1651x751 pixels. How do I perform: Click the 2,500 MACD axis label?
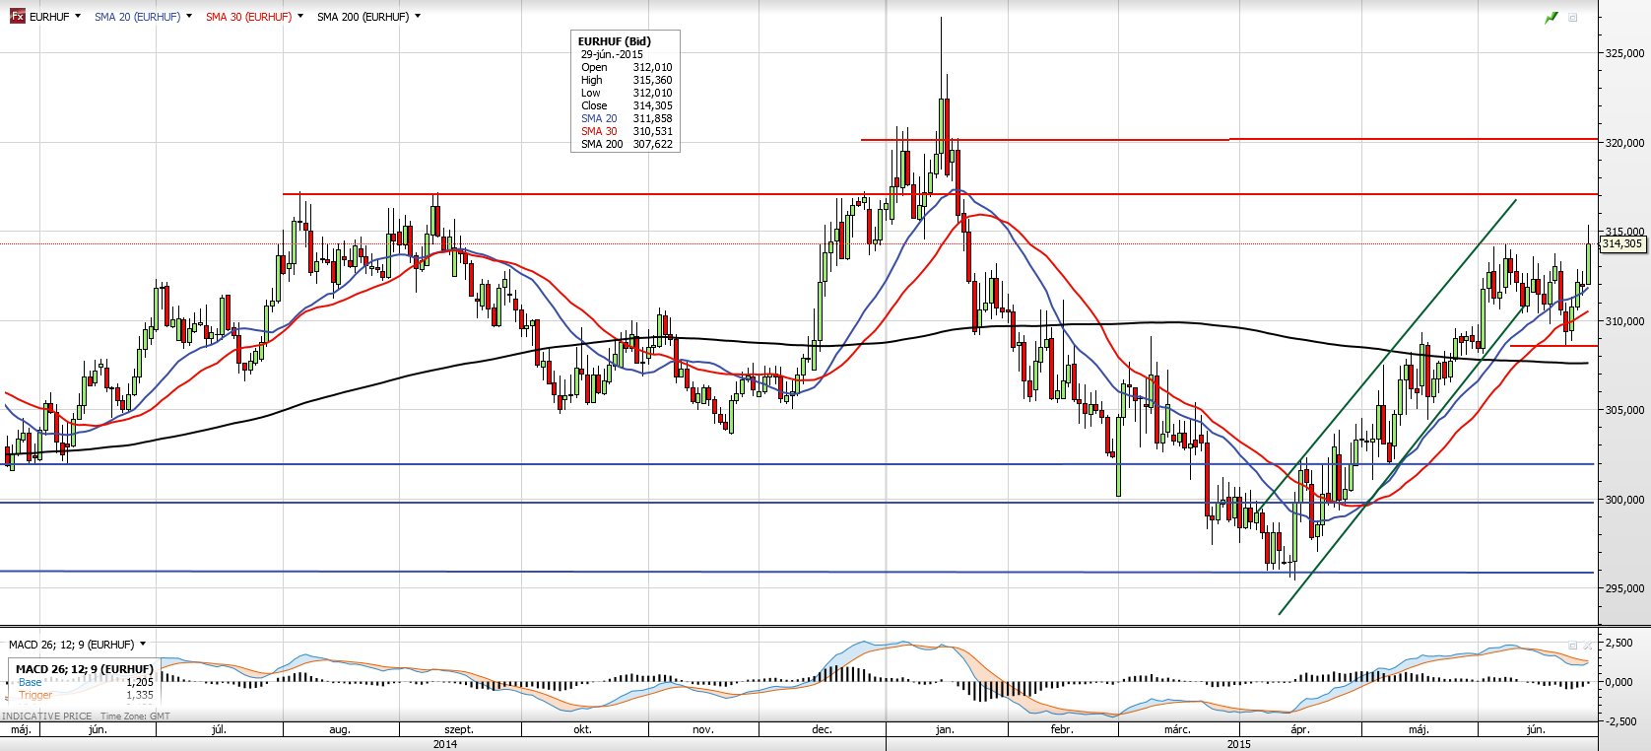click(x=1621, y=643)
